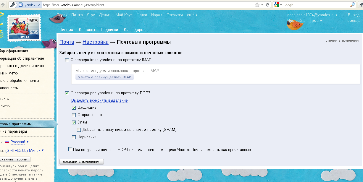Open the gosdibasla1974@yandex.ru account dropdown
363x182 pixels.
(x=312, y=15)
